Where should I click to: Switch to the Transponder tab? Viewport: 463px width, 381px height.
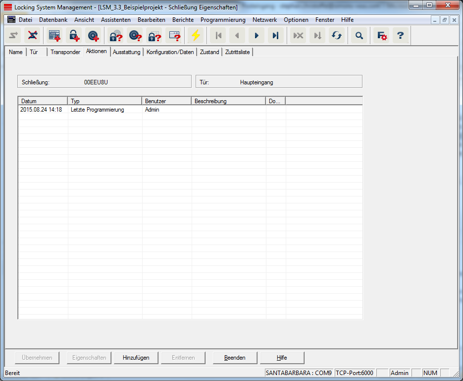click(x=65, y=52)
